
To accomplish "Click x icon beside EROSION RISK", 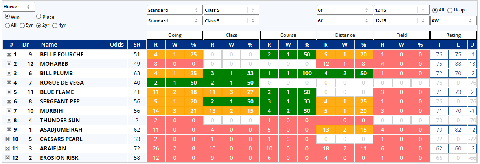I will [7, 158].
